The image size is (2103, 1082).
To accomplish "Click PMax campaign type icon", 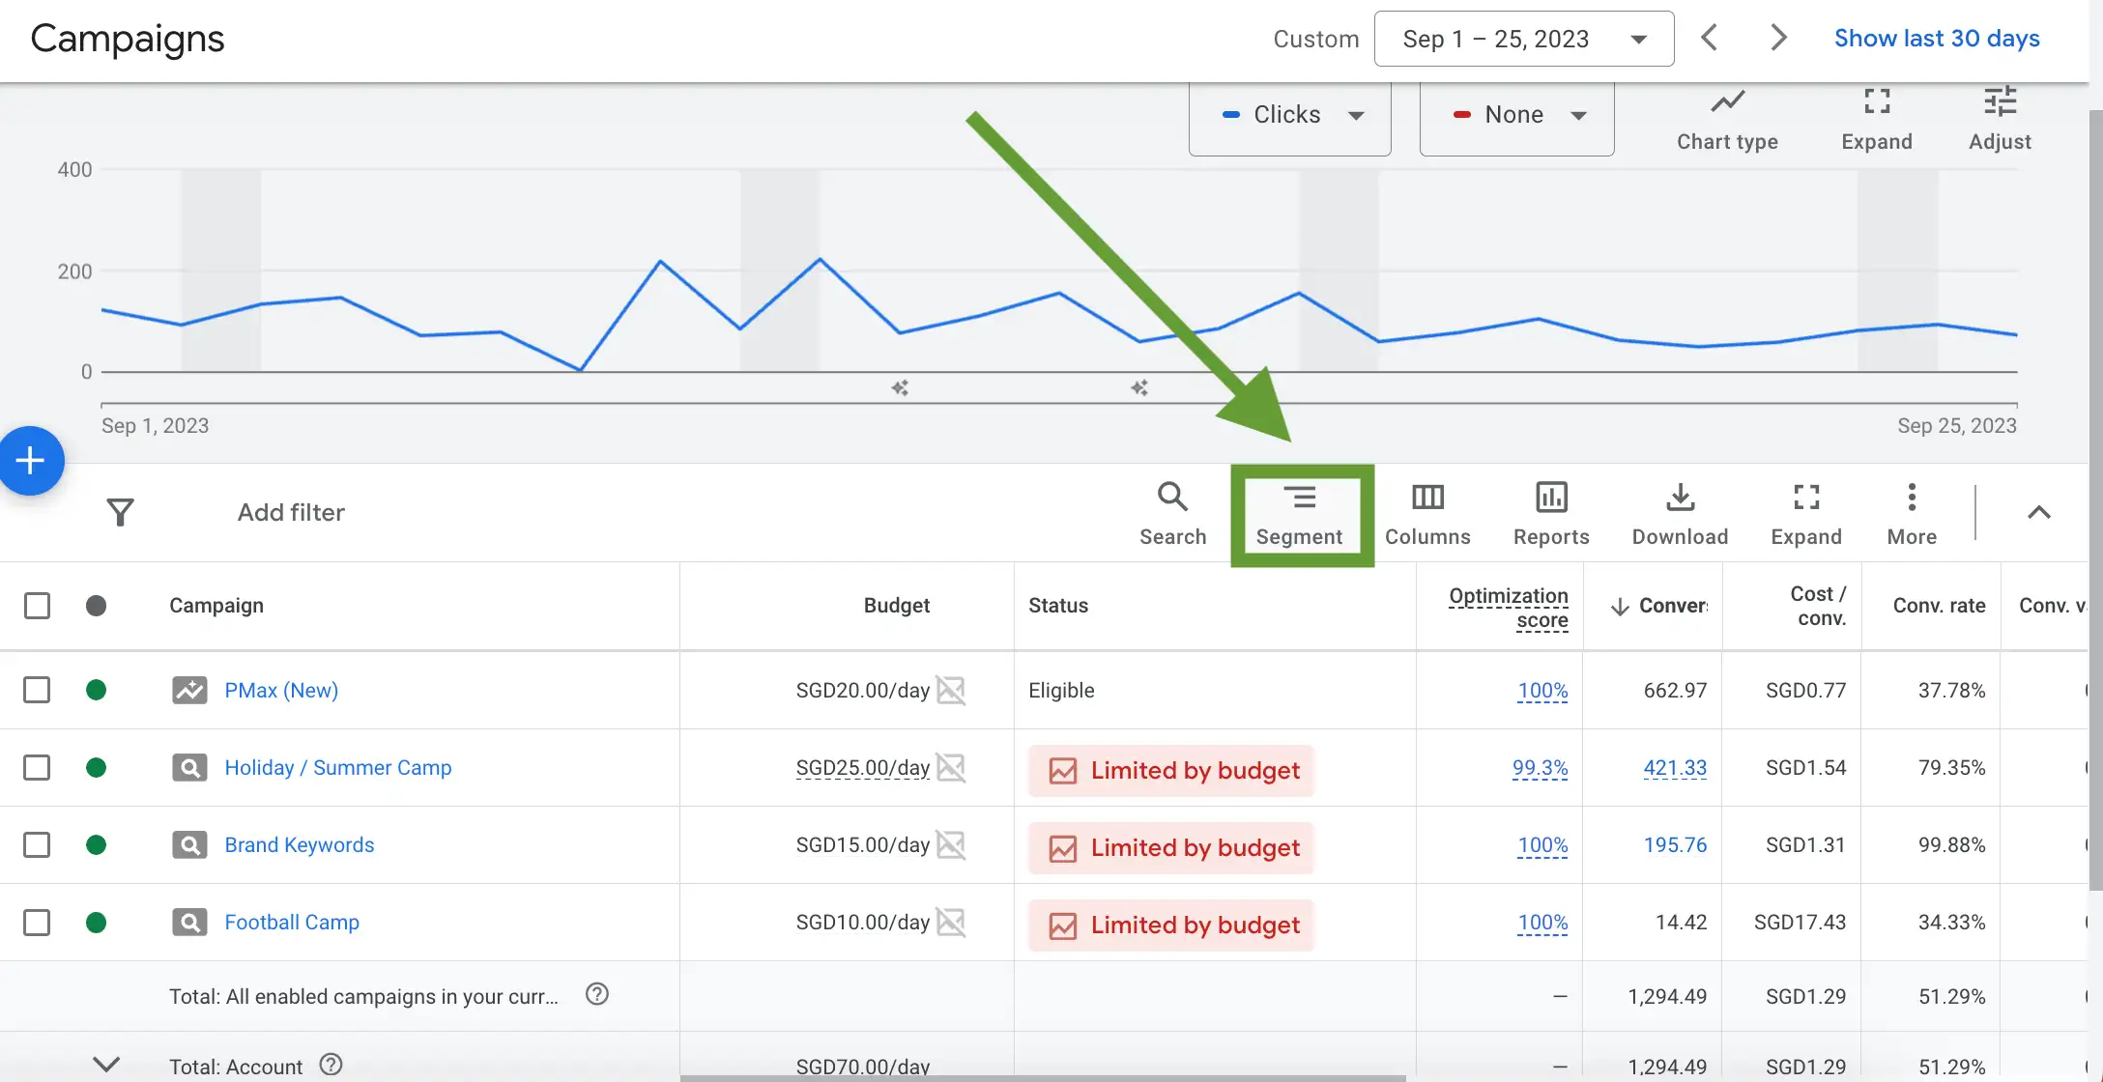I will [x=189, y=690].
